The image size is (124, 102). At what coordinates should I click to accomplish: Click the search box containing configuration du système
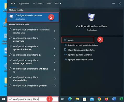point(33,99)
